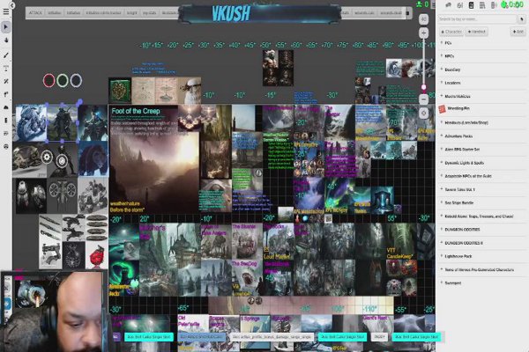Select the green book cover image
This screenshot has width=529, height=352.
click(x=120, y=91)
